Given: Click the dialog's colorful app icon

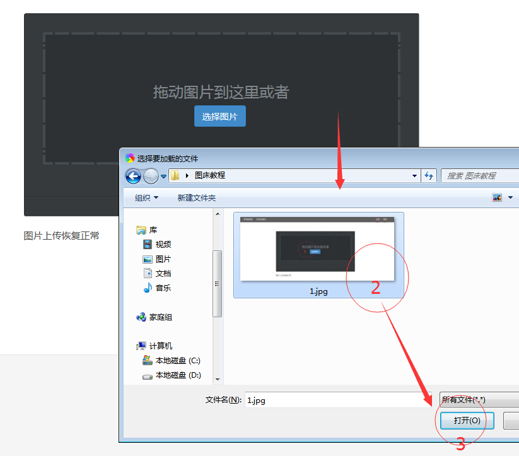Looking at the screenshot, I should pyautogui.click(x=130, y=158).
